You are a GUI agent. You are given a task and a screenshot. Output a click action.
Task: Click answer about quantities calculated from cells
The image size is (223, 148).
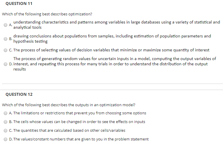click(x=69, y=130)
